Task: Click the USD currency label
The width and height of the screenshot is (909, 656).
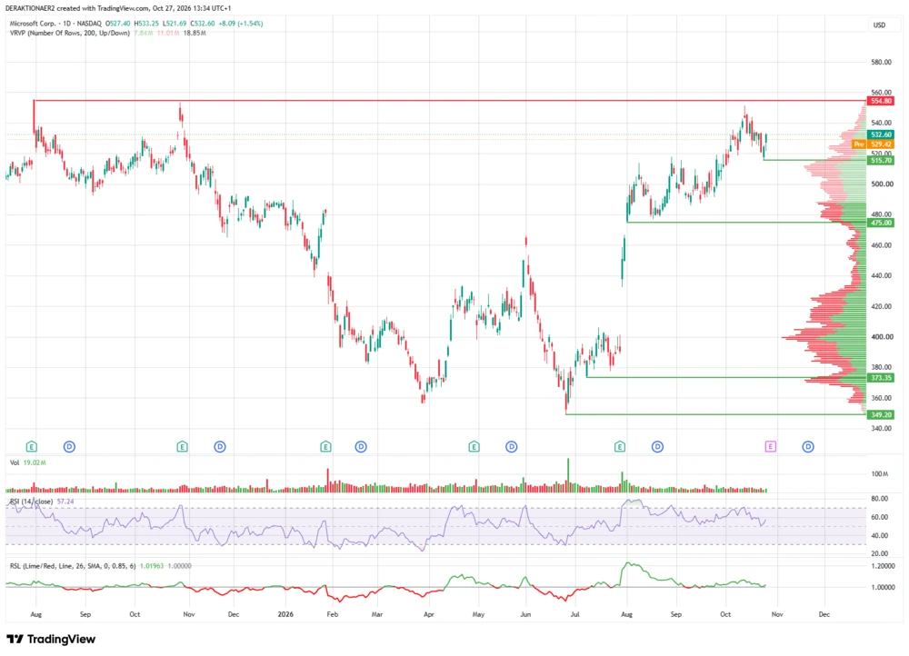Action: [879, 25]
